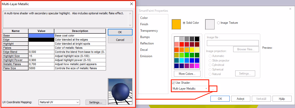Open the Color tab in SmartPaint Properties
The width and height of the screenshot is (295, 108).
[144, 18]
